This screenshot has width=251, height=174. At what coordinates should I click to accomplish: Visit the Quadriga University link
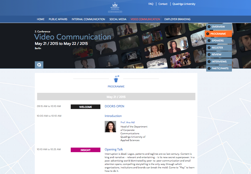tap(184, 4)
